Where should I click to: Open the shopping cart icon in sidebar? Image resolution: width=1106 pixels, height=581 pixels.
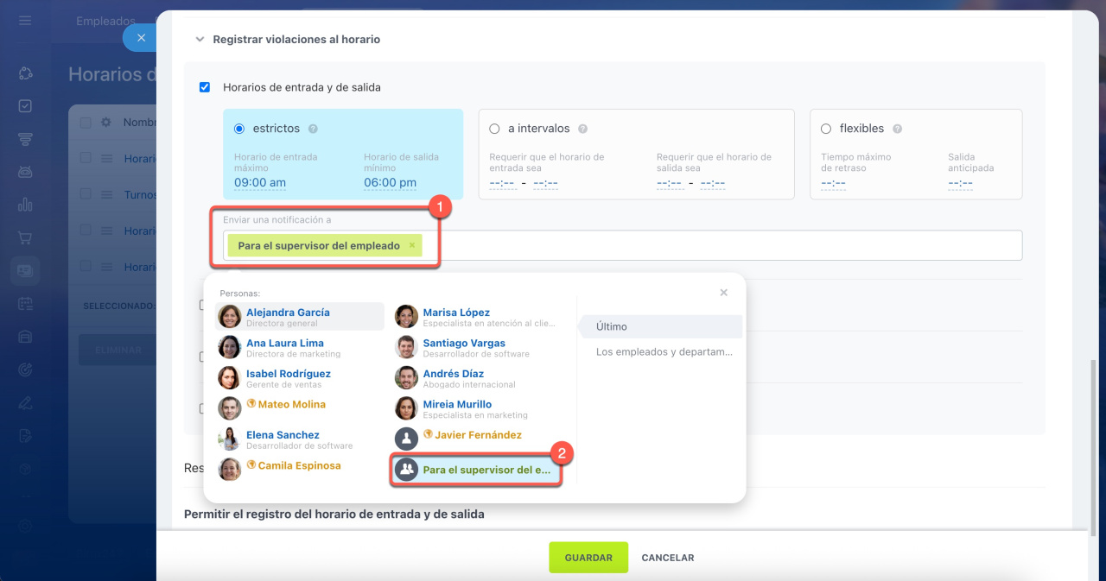point(25,237)
